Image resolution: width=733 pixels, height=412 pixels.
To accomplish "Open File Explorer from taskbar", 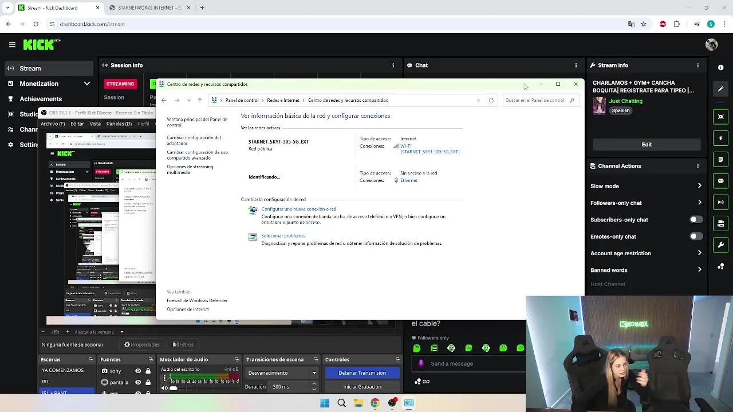I will (x=358, y=403).
